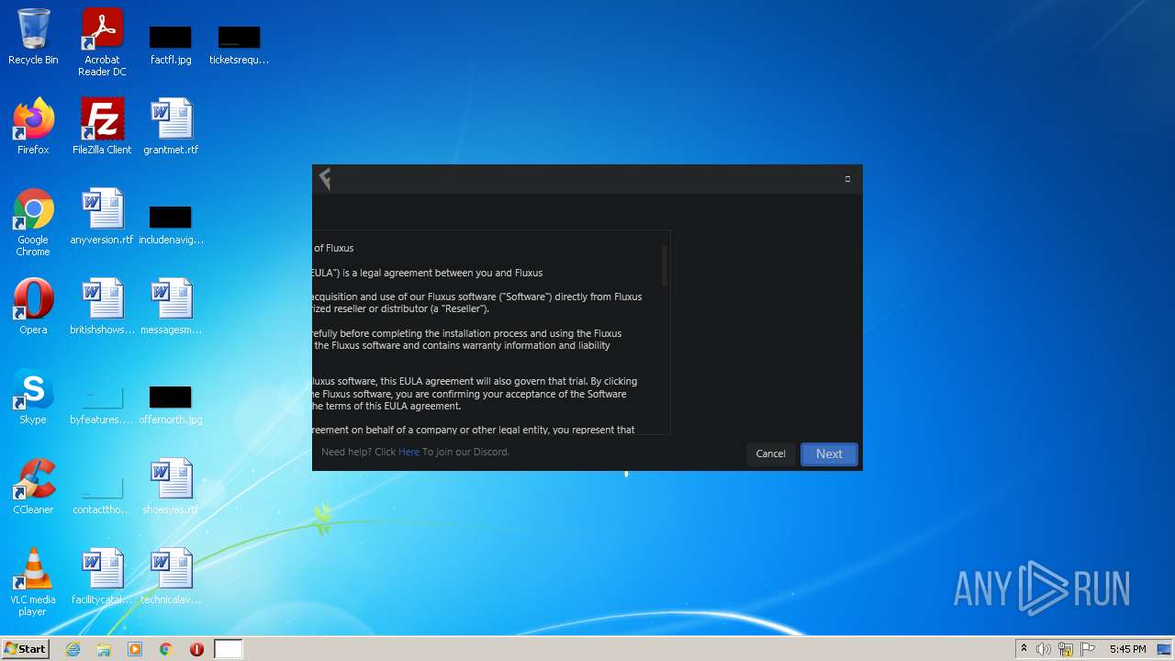
Task: Launch Google Chrome from the desktop
Action: pyautogui.click(x=33, y=222)
